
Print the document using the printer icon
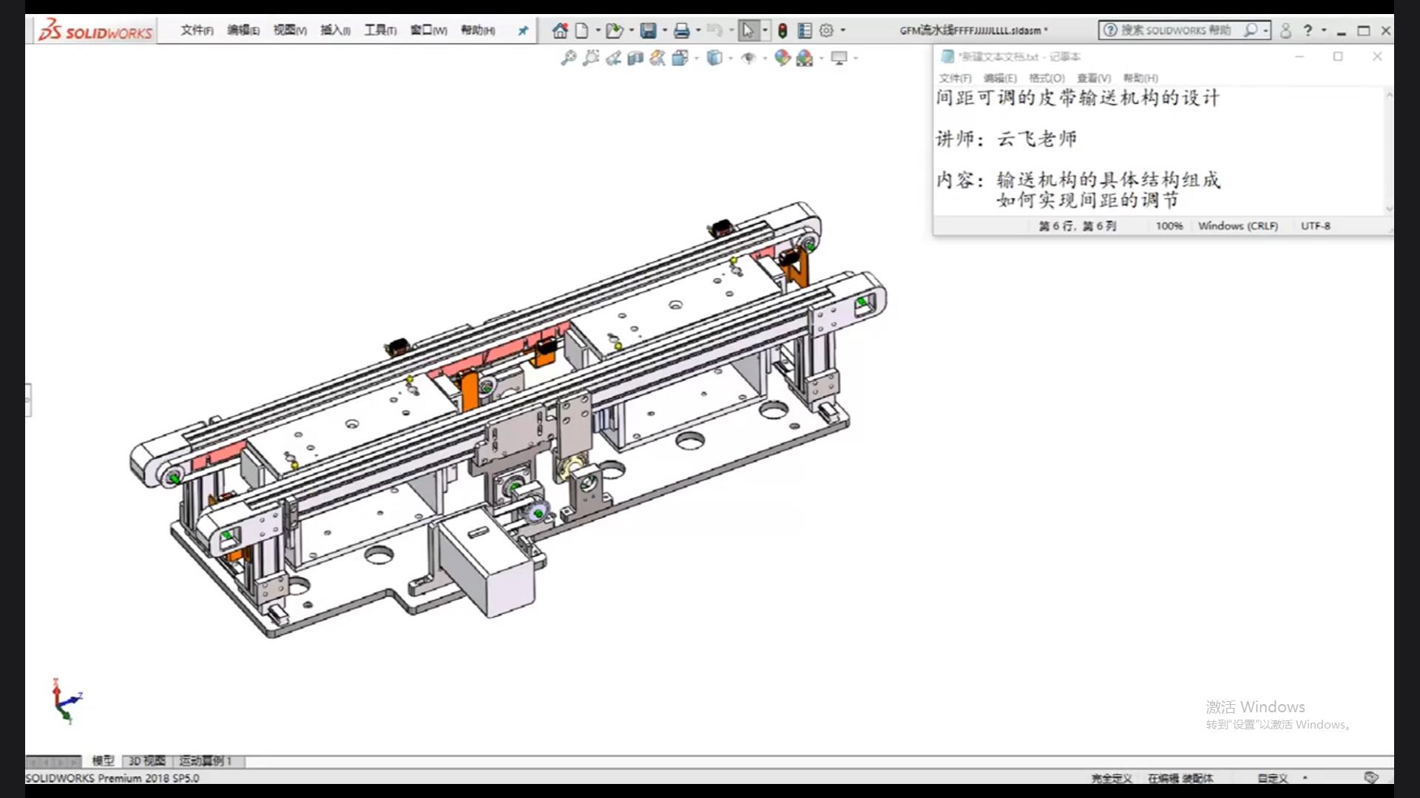(681, 30)
